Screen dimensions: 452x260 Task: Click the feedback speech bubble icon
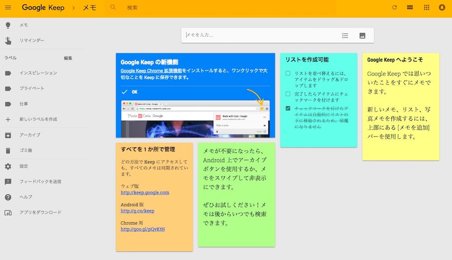(x=8, y=182)
